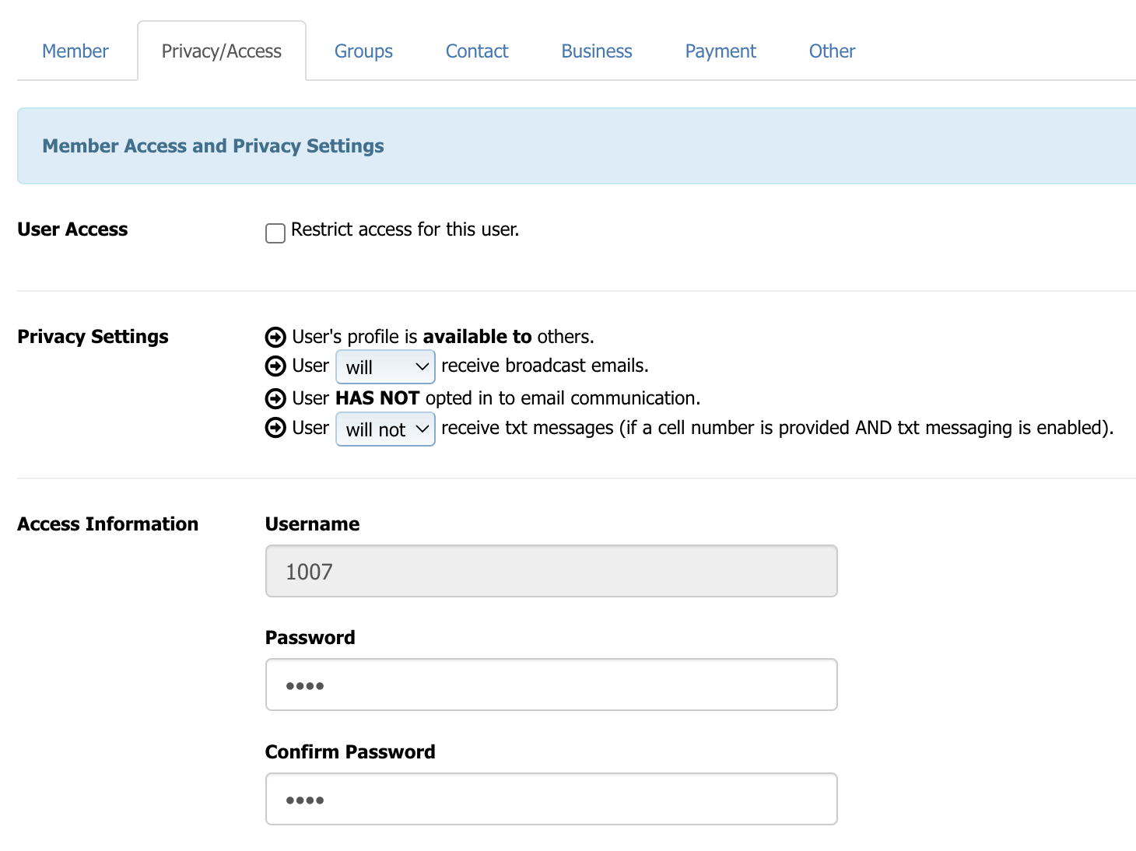Click arrow icon beside txt messages line
This screenshot has height=851, width=1136.
275,428
